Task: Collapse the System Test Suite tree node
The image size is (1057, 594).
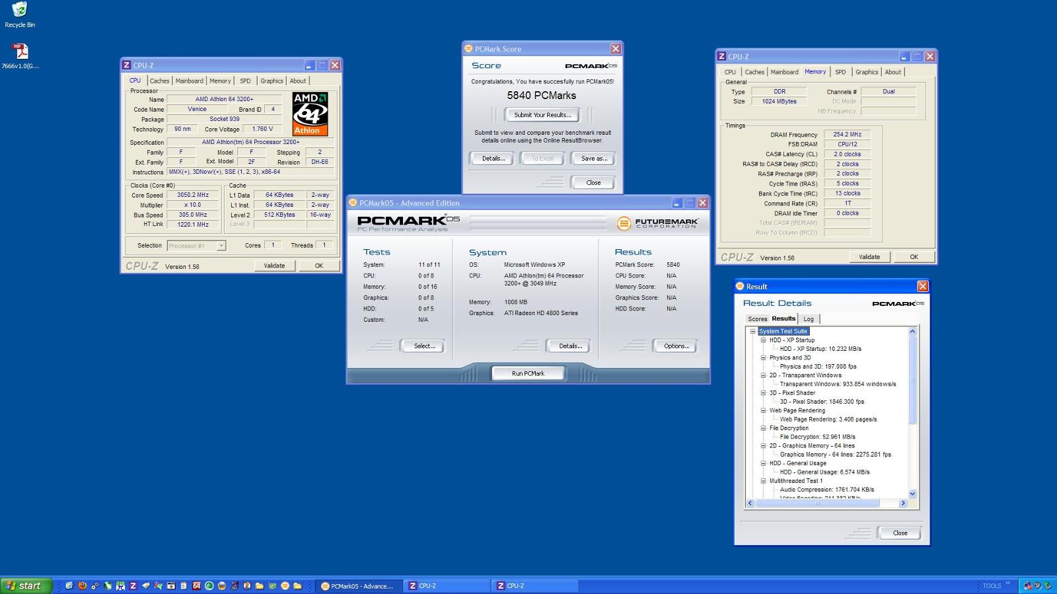Action: click(x=752, y=332)
